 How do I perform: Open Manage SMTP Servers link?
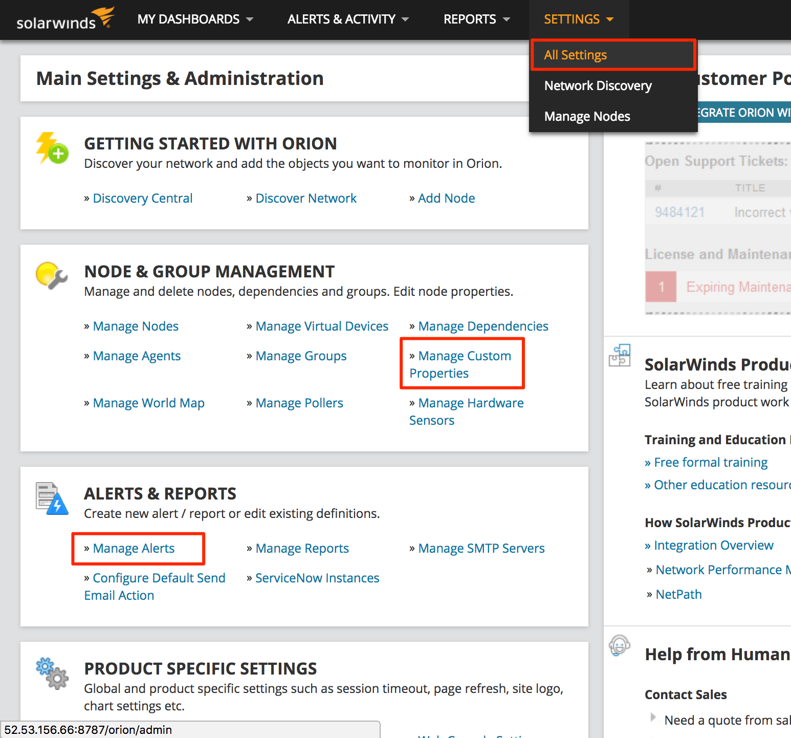tap(481, 548)
